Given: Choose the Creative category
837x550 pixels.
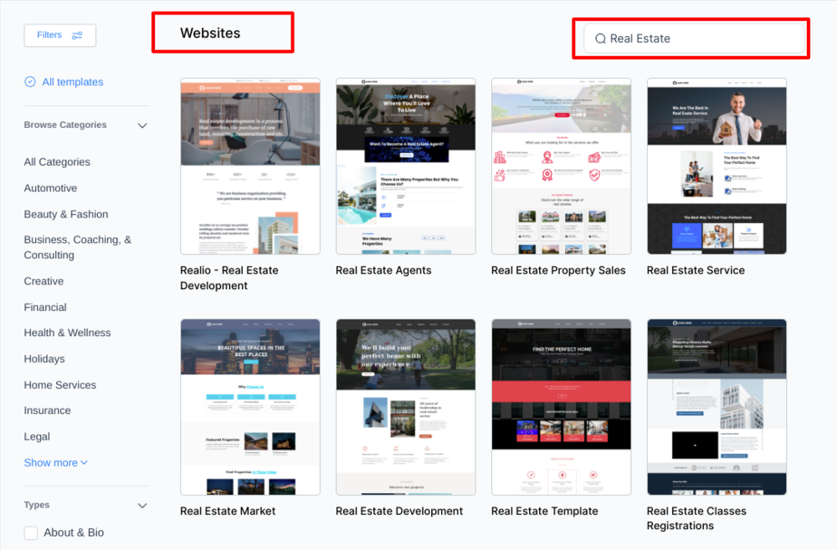Looking at the screenshot, I should (x=44, y=281).
